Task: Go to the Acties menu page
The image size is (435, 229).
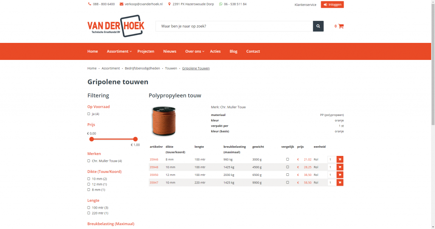Action: [215, 51]
